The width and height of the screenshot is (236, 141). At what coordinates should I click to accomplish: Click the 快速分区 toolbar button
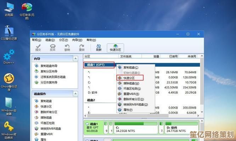115,47
